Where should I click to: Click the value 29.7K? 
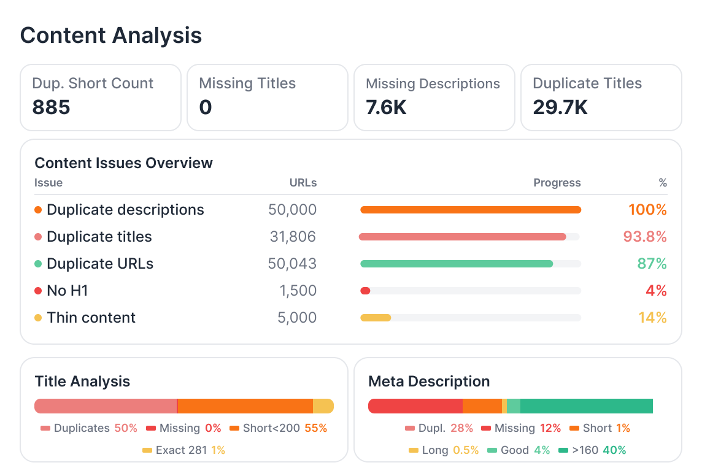point(560,107)
